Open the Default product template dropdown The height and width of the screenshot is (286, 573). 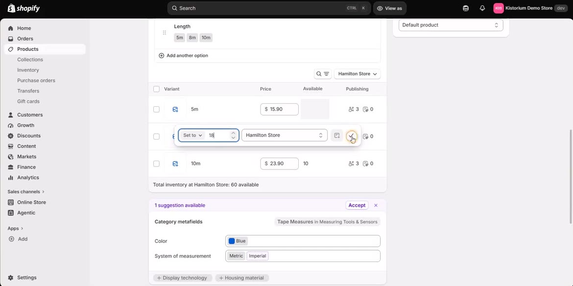point(451,25)
